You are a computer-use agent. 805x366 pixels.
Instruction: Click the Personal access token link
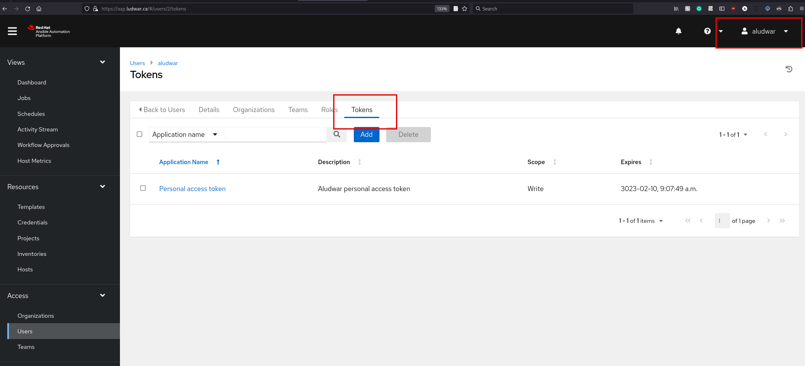point(192,188)
